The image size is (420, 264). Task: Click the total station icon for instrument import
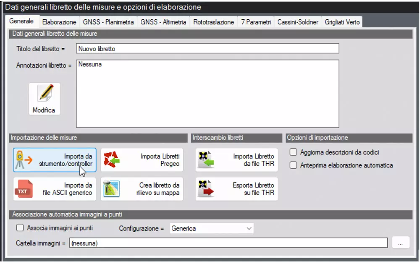[23, 160]
